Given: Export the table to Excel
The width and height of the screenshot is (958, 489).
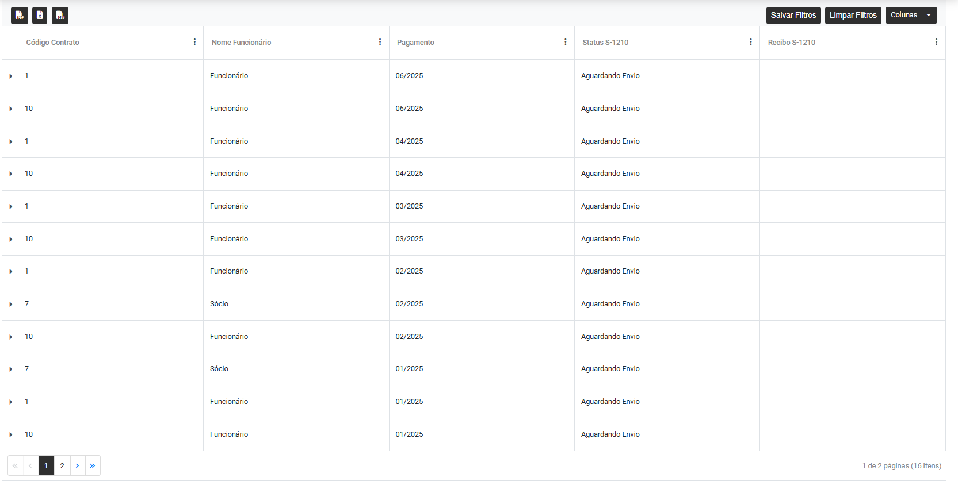Looking at the screenshot, I should coord(40,16).
